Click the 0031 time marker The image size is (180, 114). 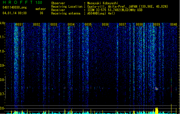tap(19, 25)
